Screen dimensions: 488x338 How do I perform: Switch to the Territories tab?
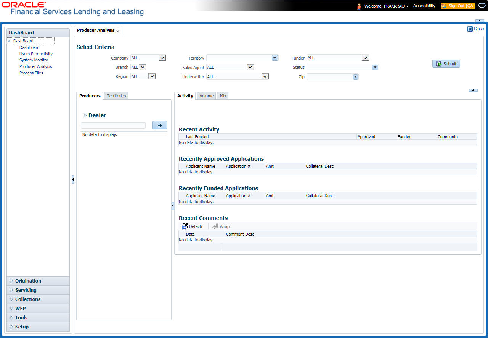(x=116, y=96)
